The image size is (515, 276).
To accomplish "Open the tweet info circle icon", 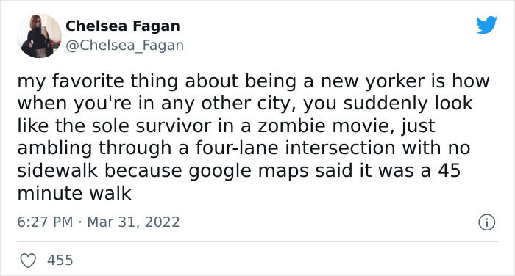I will coord(486,222).
